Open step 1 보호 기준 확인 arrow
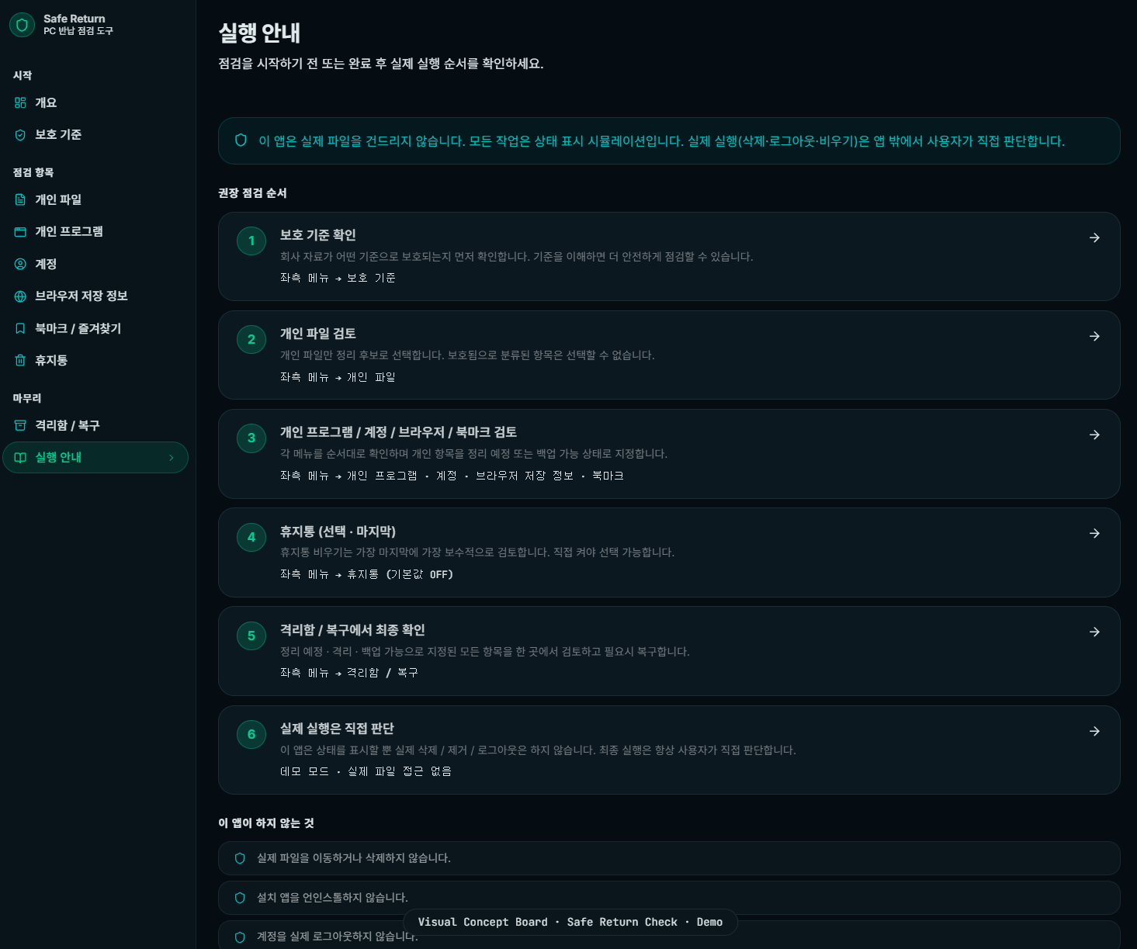This screenshot has height=949, width=1137. (x=1094, y=237)
